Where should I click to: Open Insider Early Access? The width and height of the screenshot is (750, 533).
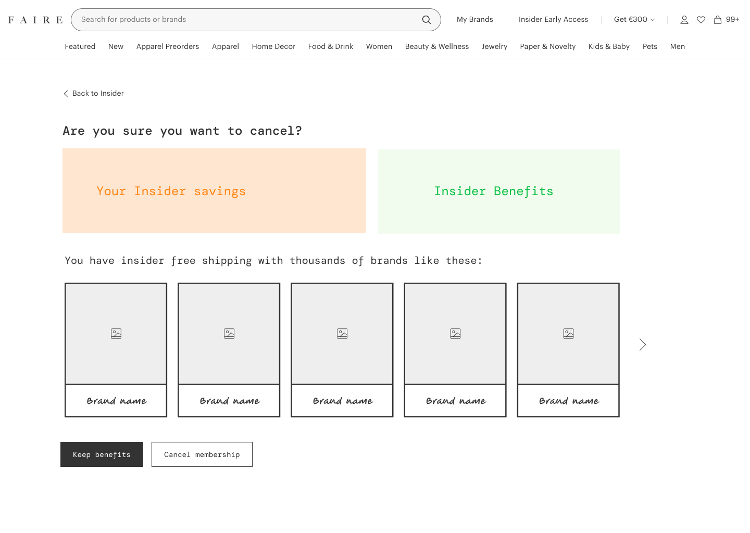pos(553,19)
